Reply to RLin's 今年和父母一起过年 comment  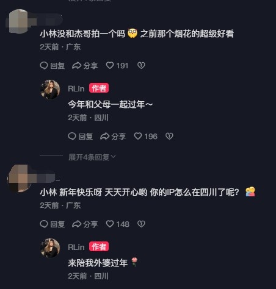point(81,136)
